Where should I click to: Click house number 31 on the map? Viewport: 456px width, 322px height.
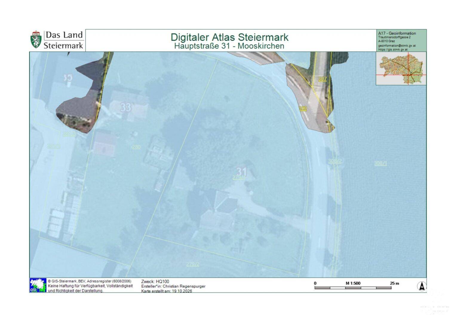click(x=242, y=171)
